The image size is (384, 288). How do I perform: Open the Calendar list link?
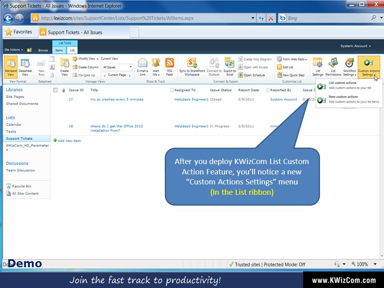point(14,124)
